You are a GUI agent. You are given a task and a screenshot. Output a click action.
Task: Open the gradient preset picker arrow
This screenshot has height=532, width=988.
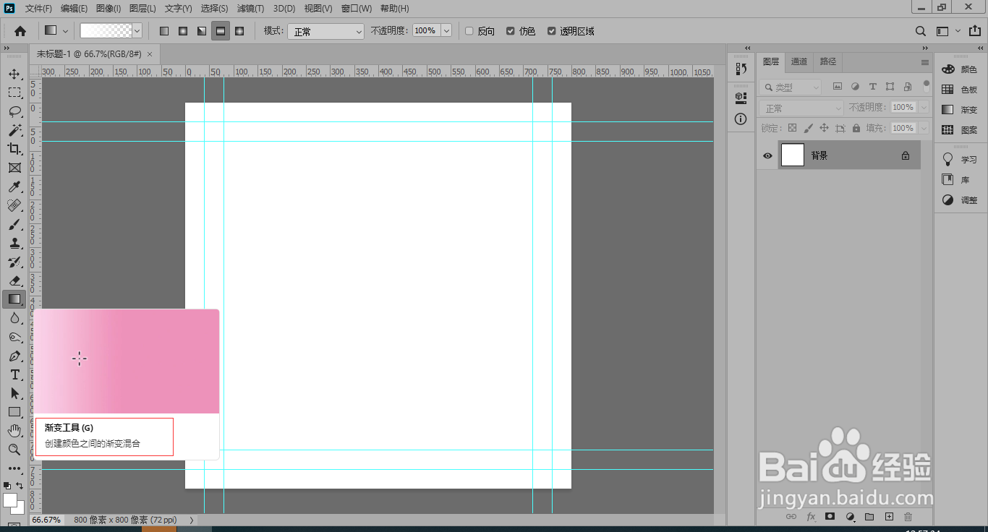pos(137,31)
